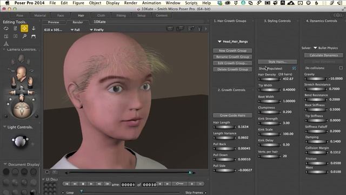Open the Render menu

(130, 3)
